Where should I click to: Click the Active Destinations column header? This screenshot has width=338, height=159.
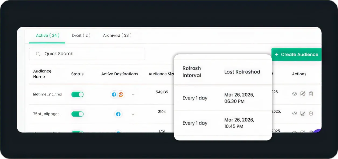[120, 74]
